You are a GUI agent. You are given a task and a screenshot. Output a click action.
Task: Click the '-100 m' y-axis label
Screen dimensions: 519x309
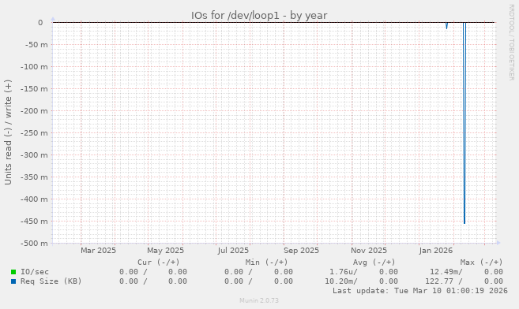click(x=34, y=67)
